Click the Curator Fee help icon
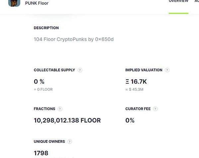The width and height of the screenshot is (199, 158). (155, 109)
